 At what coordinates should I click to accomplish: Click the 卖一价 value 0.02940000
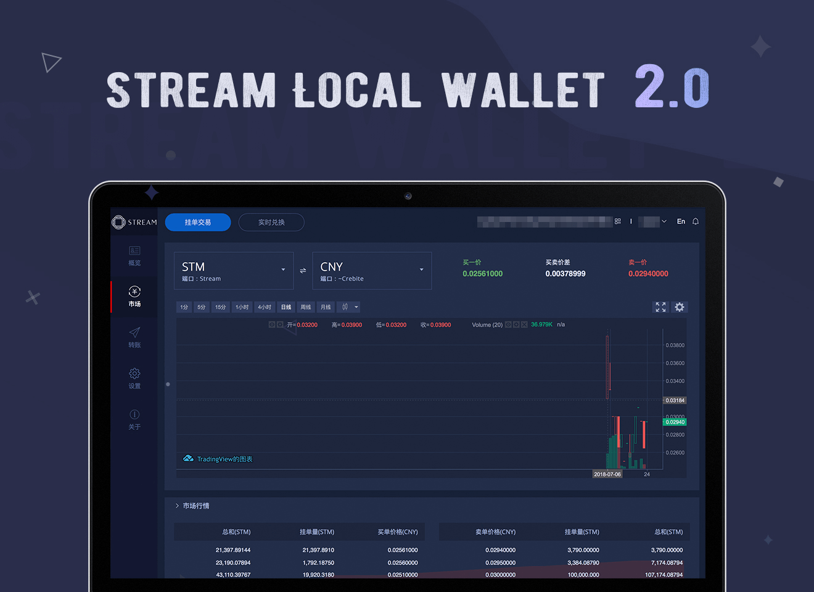click(648, 274)
